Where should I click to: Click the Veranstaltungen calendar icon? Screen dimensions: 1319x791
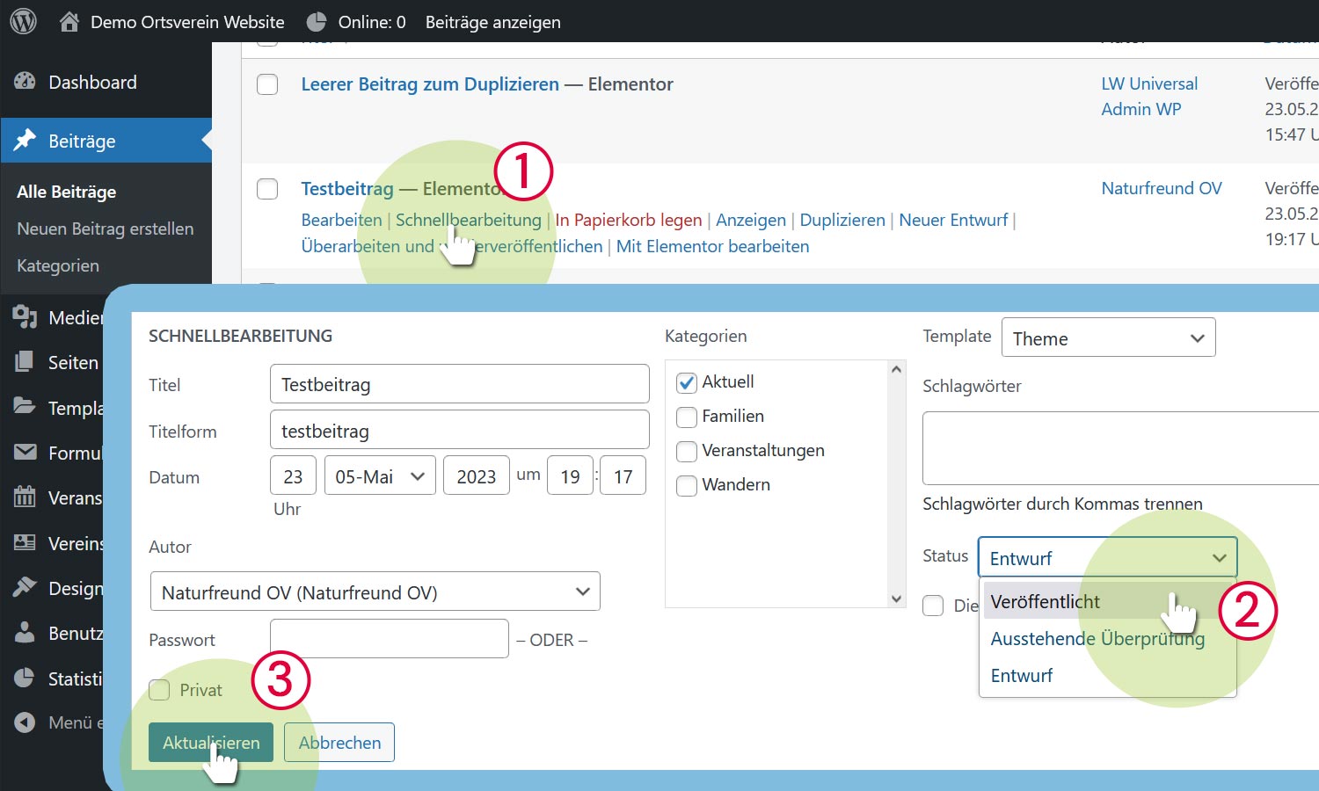coord(25,497)
